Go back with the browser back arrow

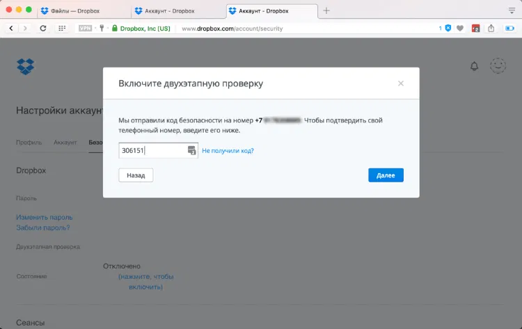(11, 29)
